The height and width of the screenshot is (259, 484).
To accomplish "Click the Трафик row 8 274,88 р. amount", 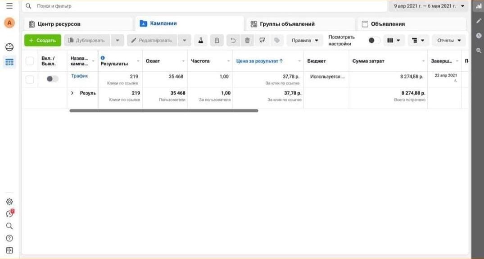I will pyautogui.click(x=412, y=77).
